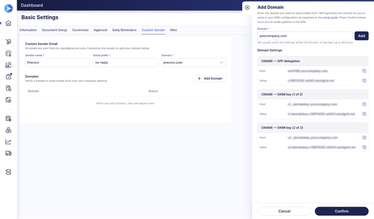Switch to the Misc tab
The width and height of the screenshot is (374, 219).
pyautogui.click(x=174, y=30)
